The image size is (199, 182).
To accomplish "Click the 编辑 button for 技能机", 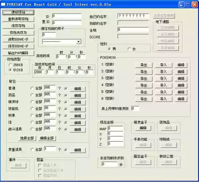I will pyautogui.click(x=78, y=109).
